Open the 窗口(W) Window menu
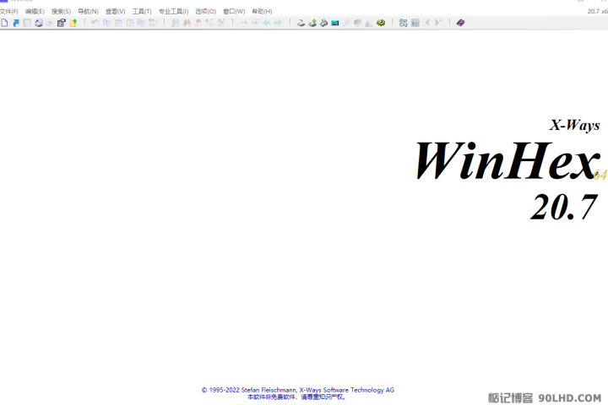 (x=234, y=12)
